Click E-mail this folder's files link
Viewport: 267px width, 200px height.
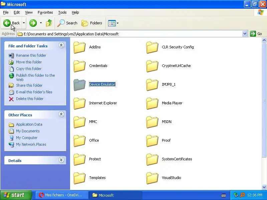pos(34,92)
